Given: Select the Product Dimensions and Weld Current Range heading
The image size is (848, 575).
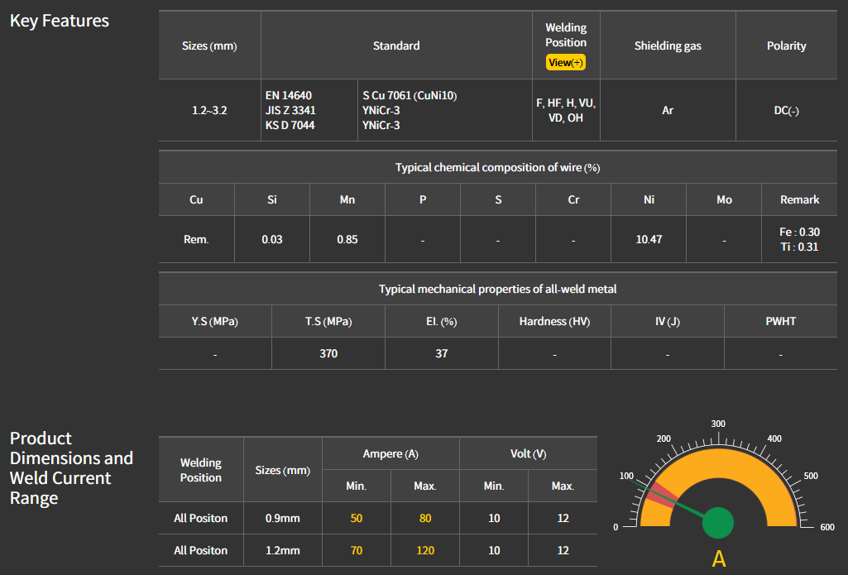Looking at the screenshot, I should (71, 468).
